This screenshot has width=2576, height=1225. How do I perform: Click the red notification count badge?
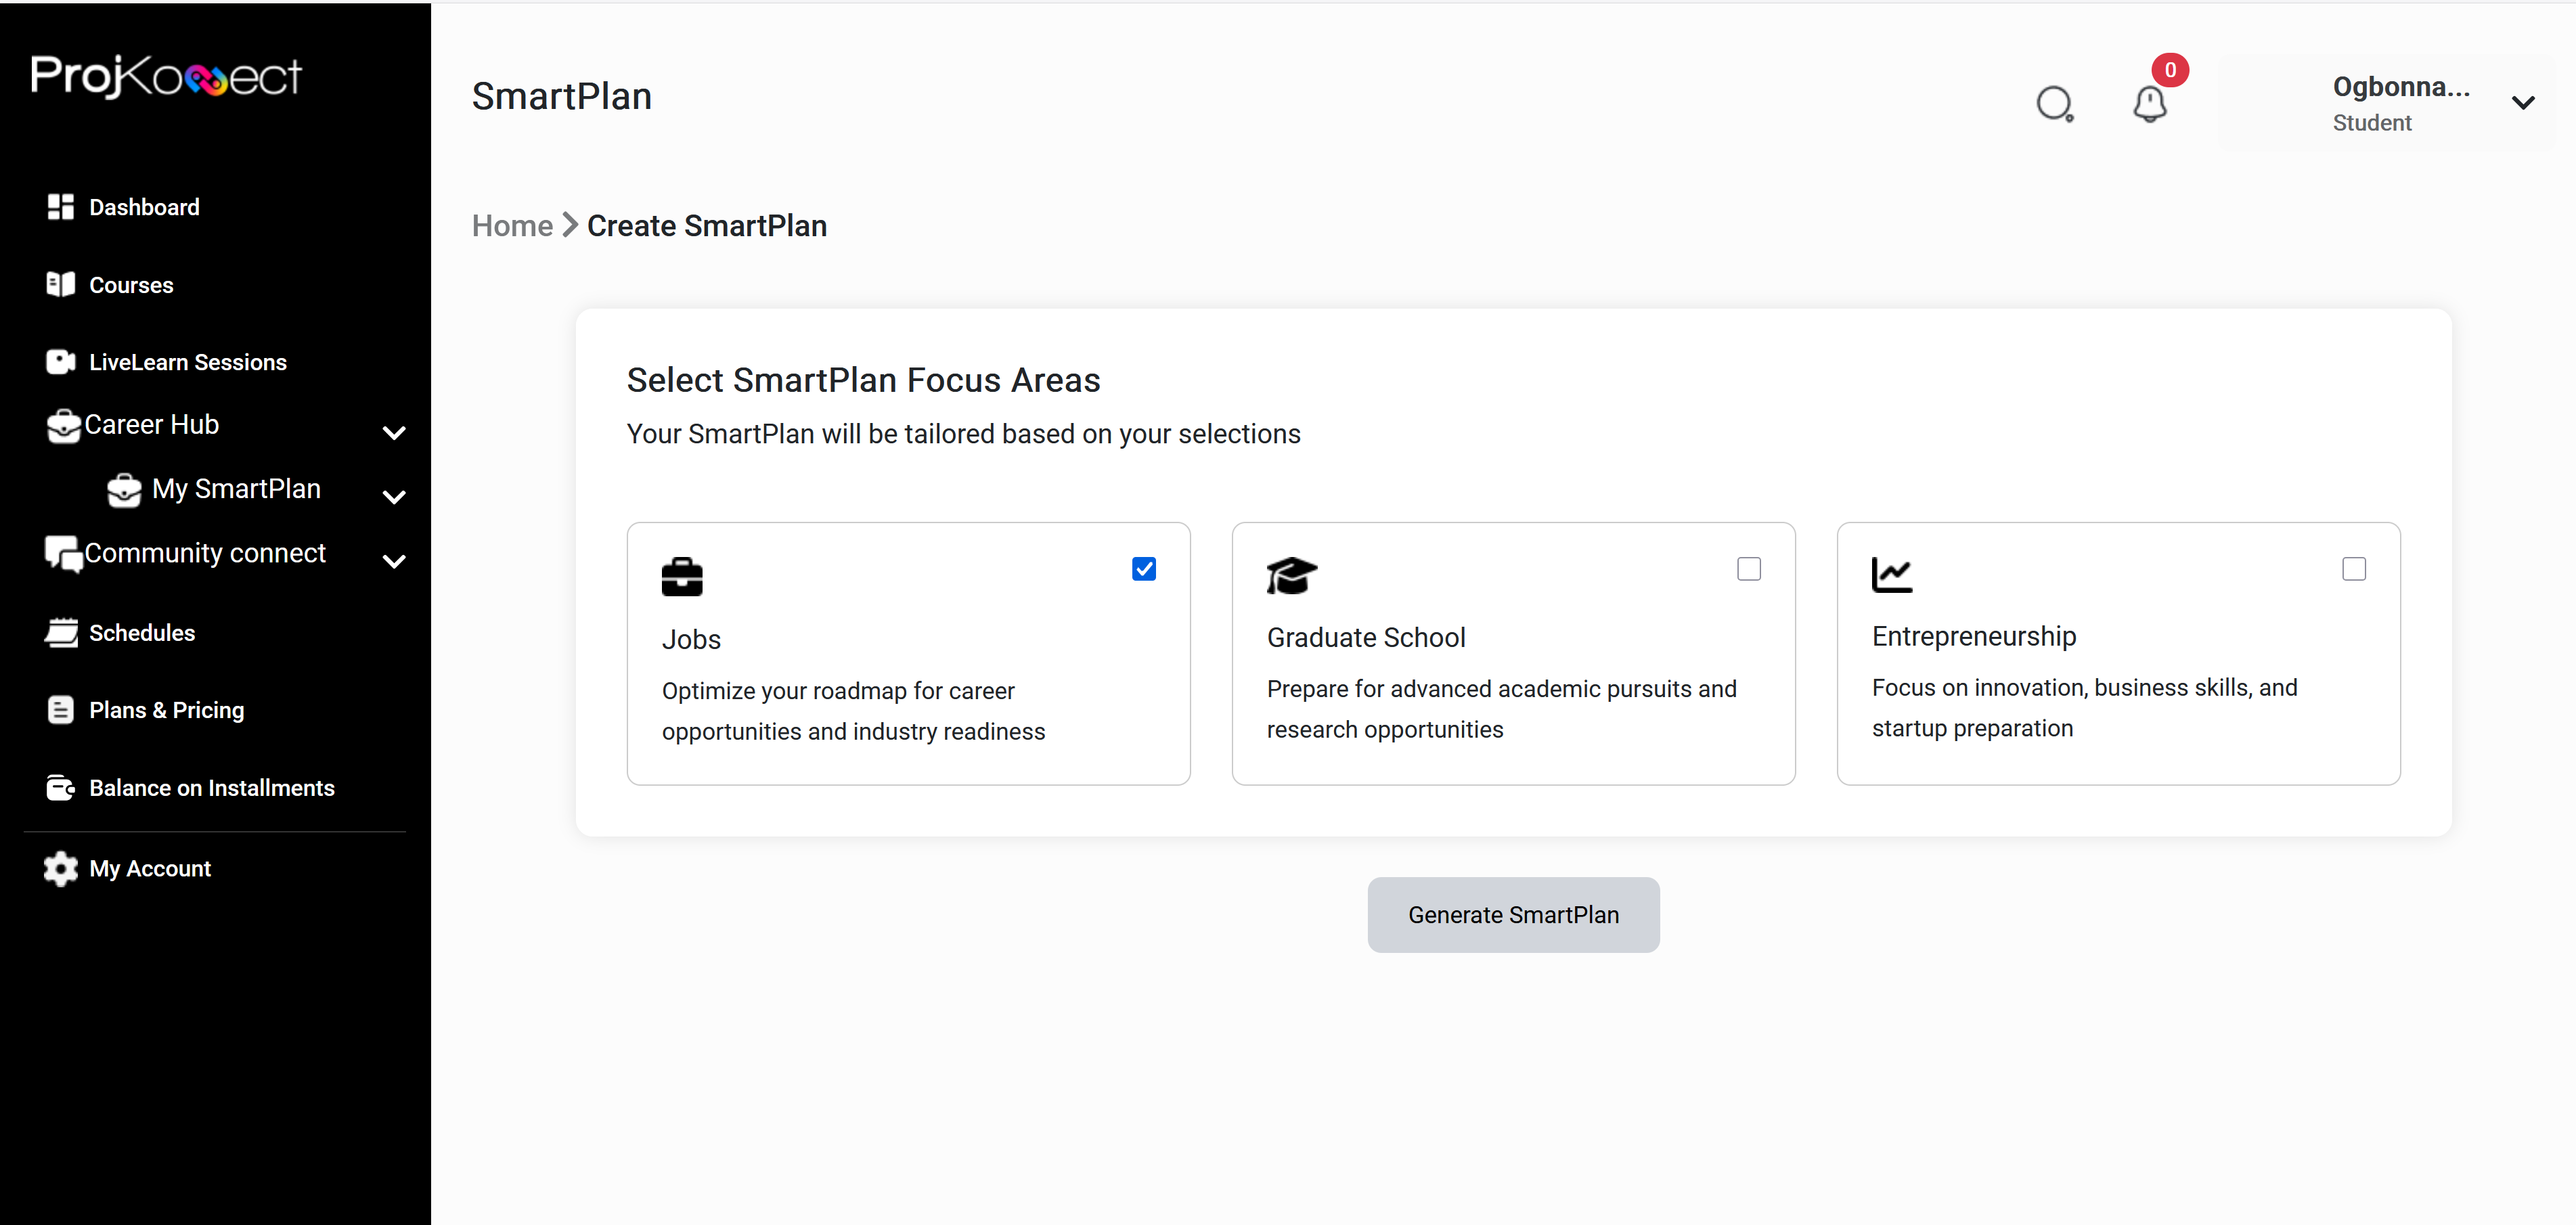(2170, 70)
